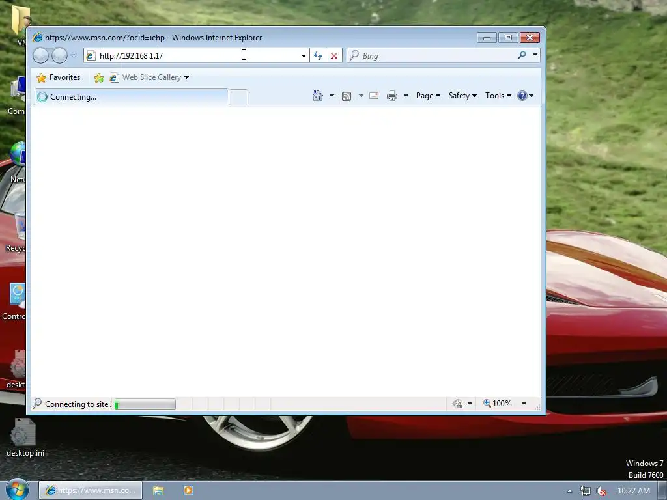The image size is (667, 500).
Task: Open Windows Media Player from the taskbar
Action: 188,491
